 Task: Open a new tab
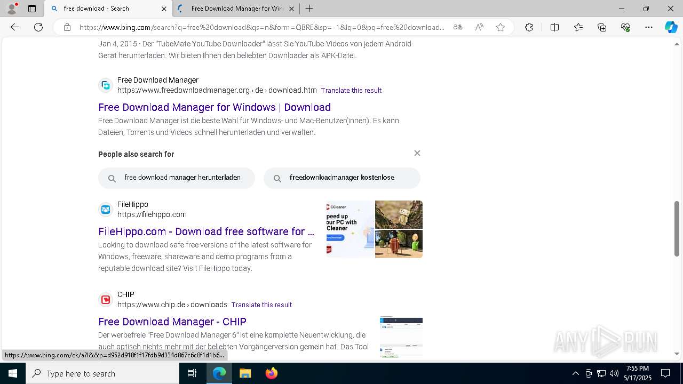[x=309, y=9]
